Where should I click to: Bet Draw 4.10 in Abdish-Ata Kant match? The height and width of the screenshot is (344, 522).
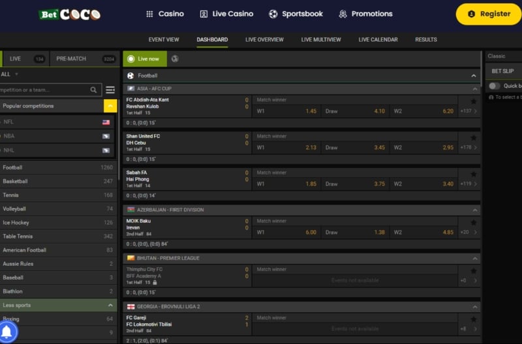[x=355, y=111]
